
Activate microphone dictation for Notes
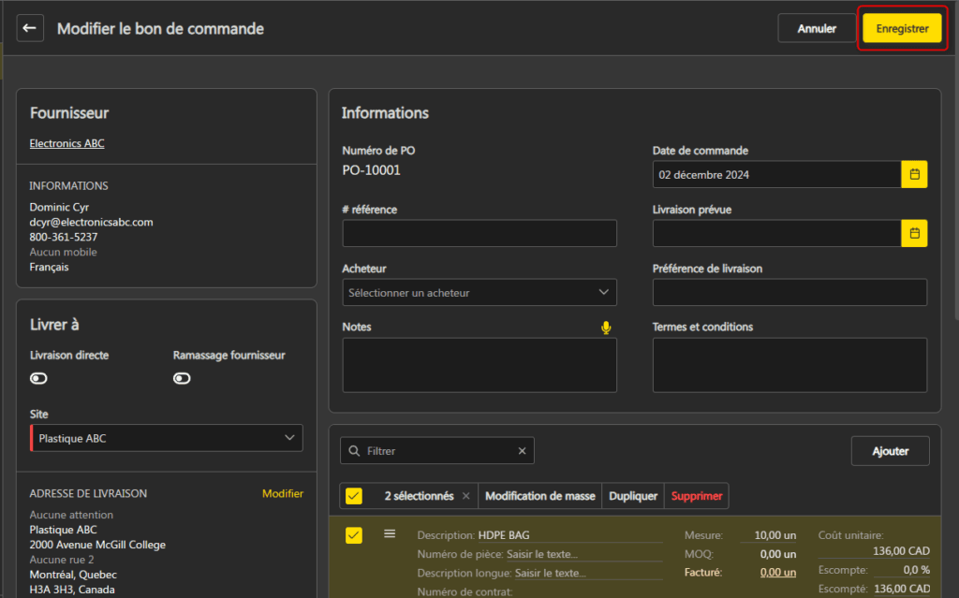pos(606,328)
